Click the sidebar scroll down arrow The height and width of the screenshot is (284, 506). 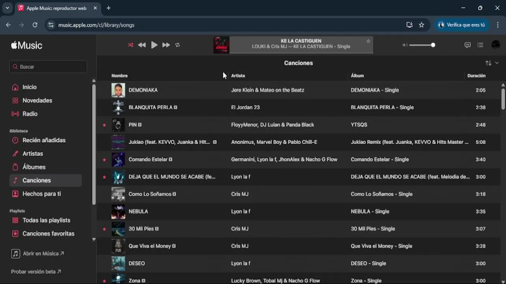point(94,239)
